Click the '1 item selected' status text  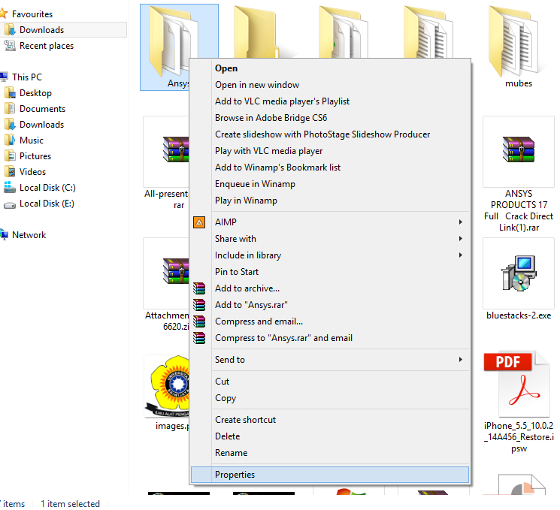click(x=70, y=504)
